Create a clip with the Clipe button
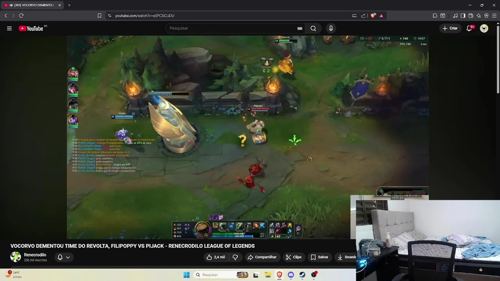This screenshot has width=500, height=281. click(293, 257)
